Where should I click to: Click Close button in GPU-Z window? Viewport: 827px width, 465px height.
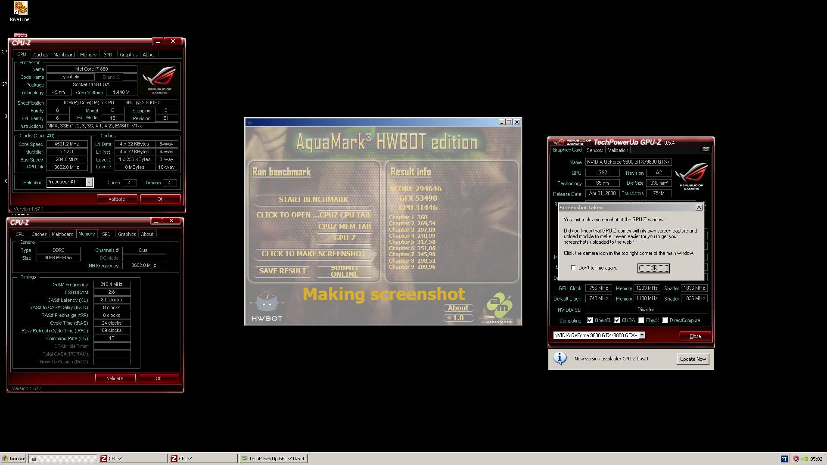click(x=695, y=336)
